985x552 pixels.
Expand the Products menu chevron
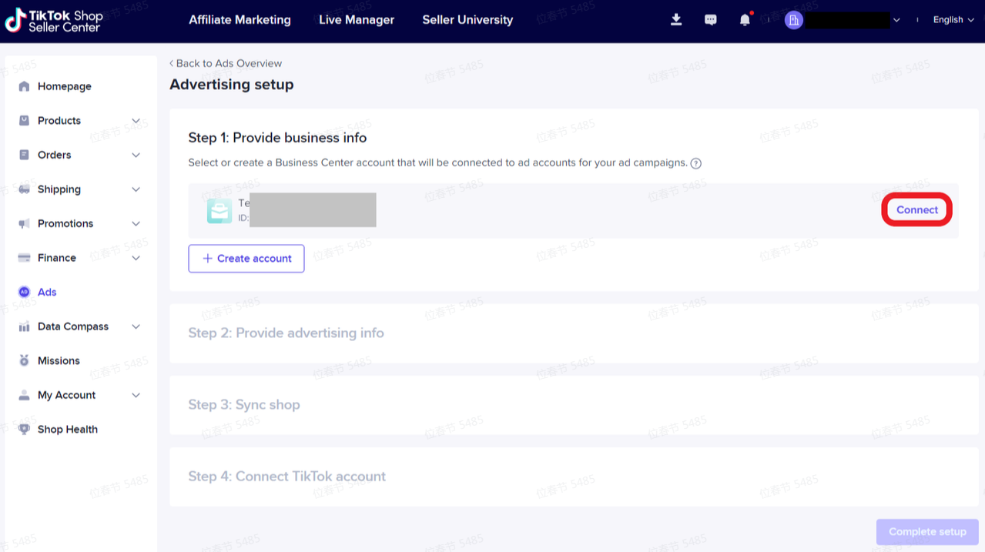(136, 121)
